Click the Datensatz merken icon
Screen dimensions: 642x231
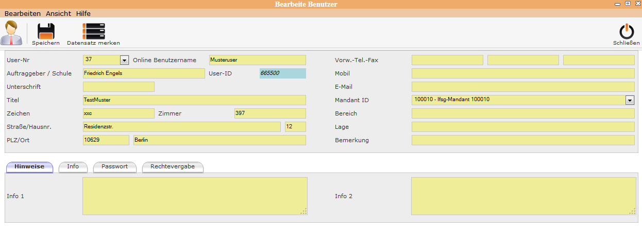click(93, 32)
